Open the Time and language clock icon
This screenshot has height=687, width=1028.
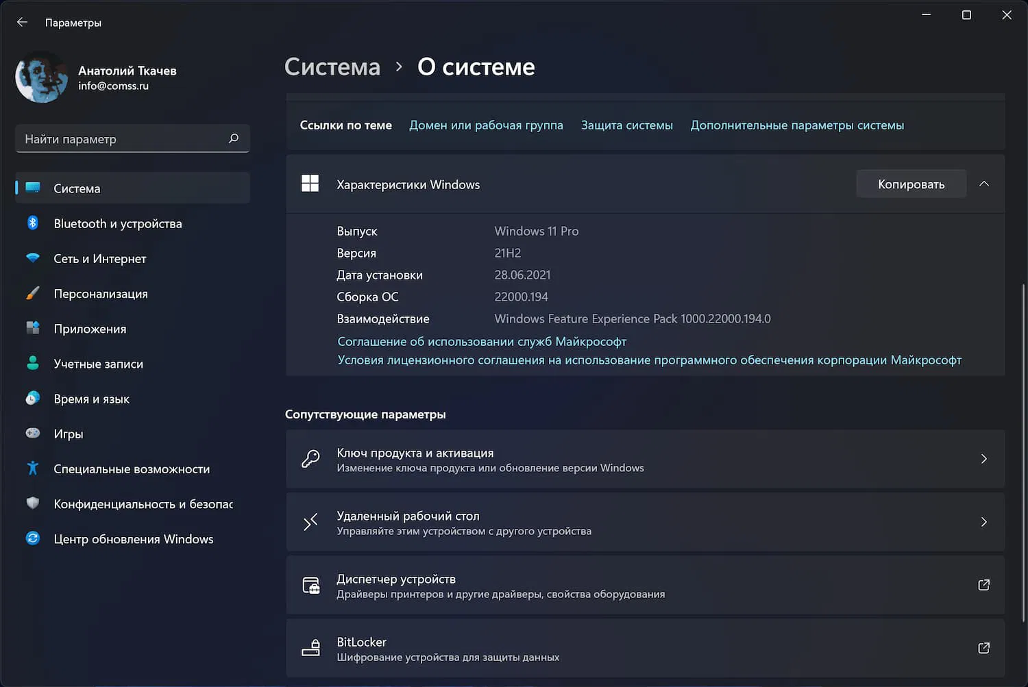(x=33, y=399)
